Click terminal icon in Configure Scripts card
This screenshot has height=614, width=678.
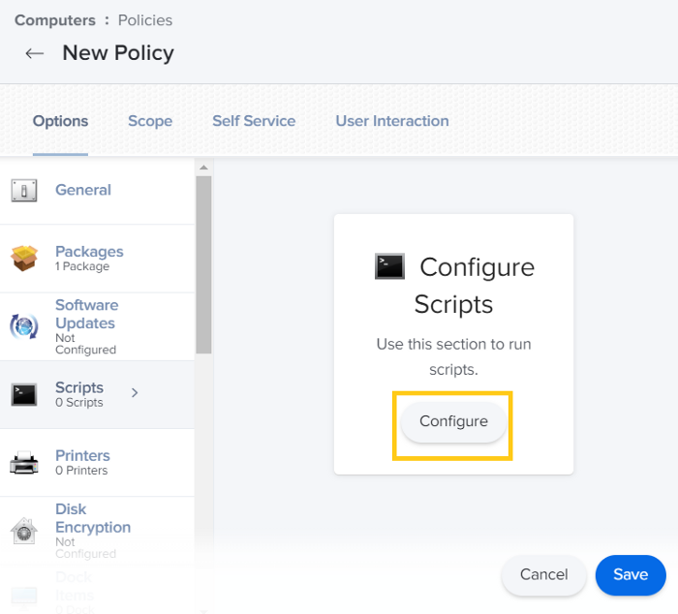389,266
